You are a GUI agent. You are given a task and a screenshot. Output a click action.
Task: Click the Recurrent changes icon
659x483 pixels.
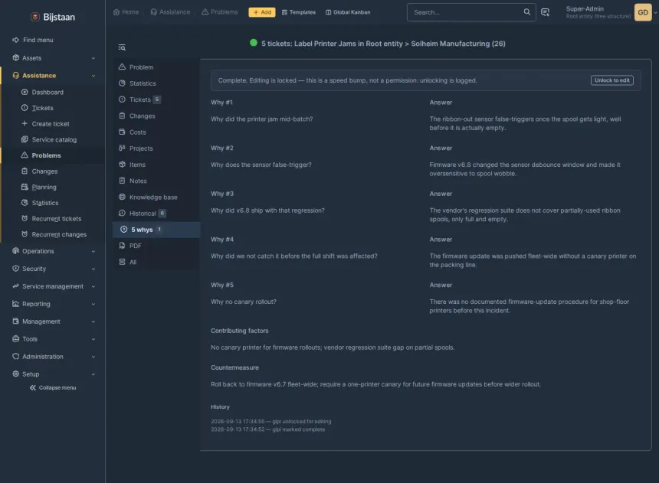(25, 234)
